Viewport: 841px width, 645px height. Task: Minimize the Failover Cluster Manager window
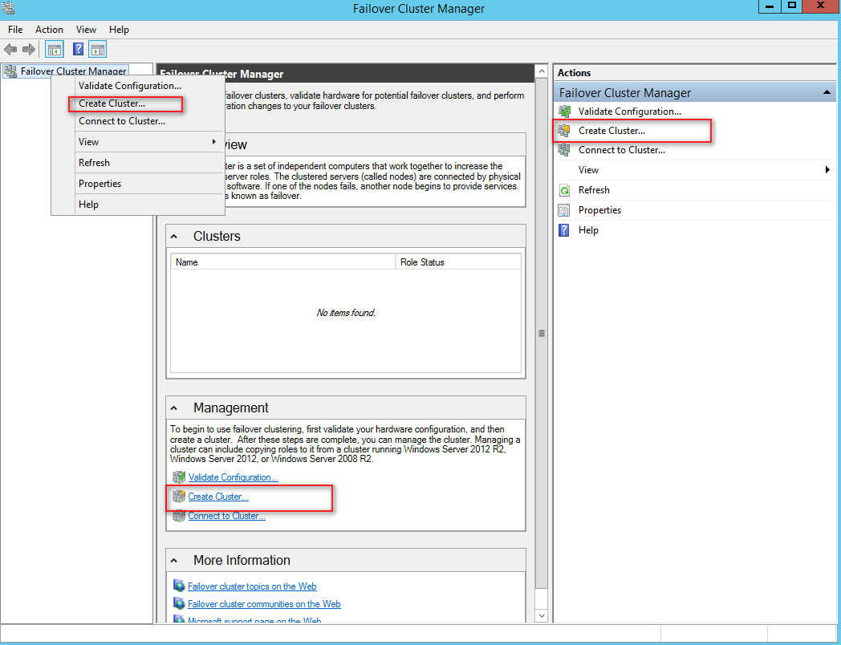(769, 6)
